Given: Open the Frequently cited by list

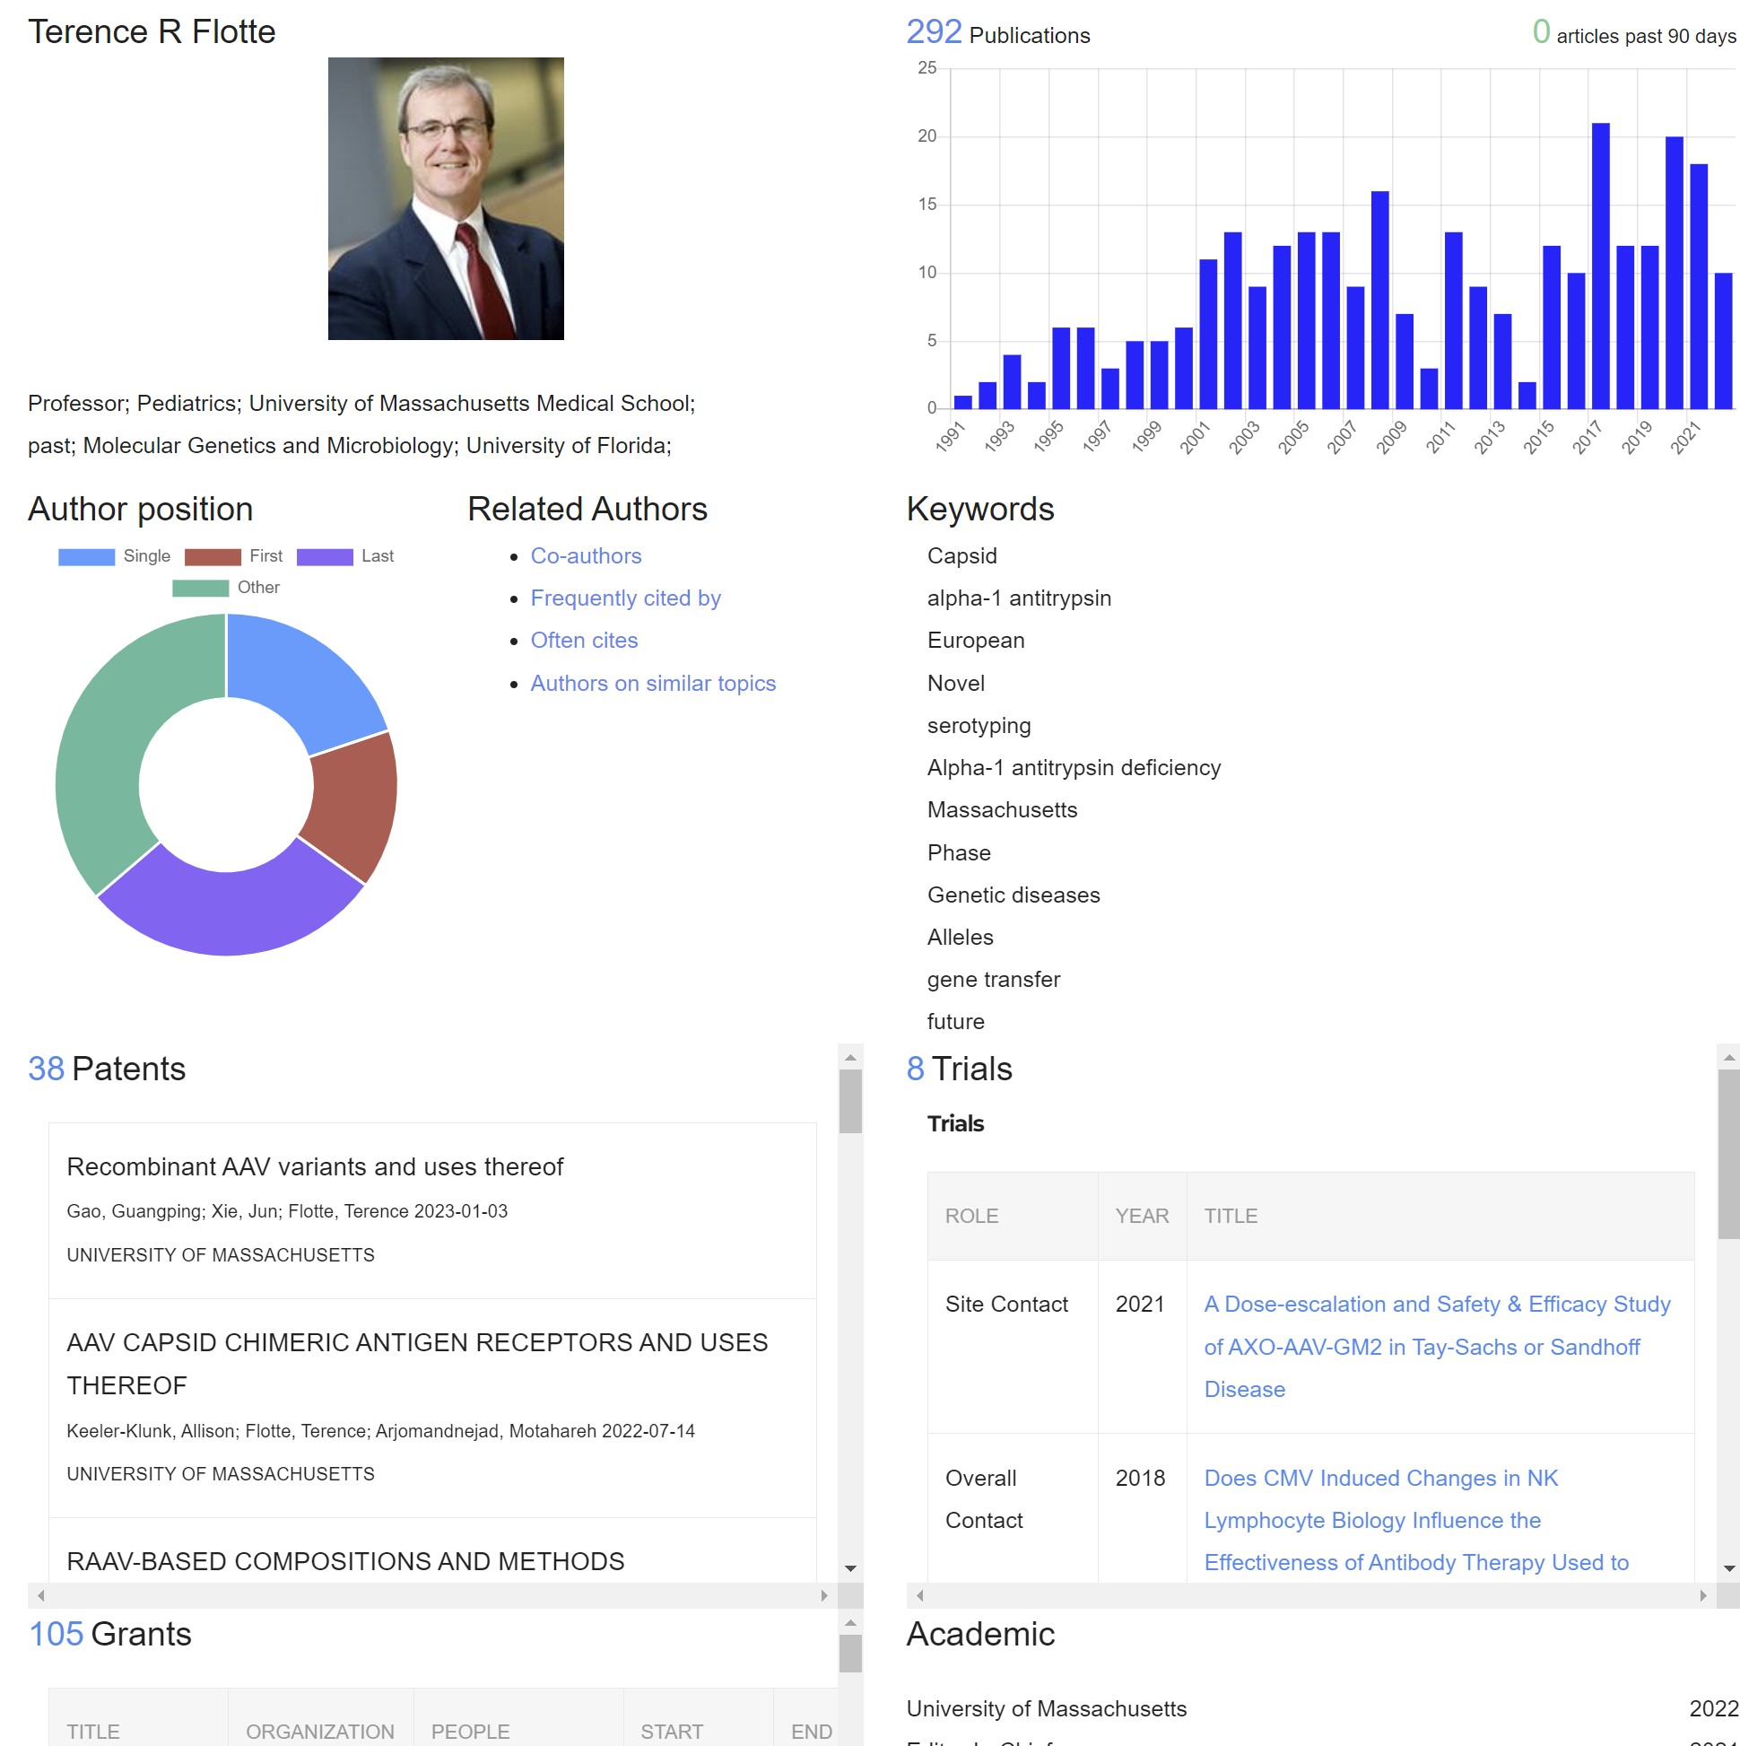Looking at the screenshot, I should (x=624, y=597).
